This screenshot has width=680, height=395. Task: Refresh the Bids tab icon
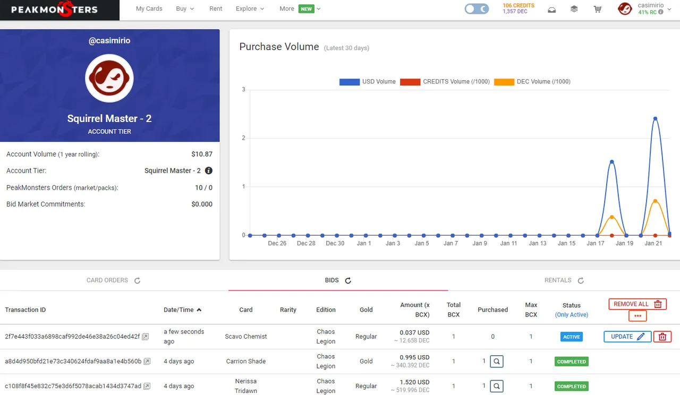pos(348,280)
